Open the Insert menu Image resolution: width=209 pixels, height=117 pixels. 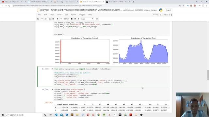[59, 15]
